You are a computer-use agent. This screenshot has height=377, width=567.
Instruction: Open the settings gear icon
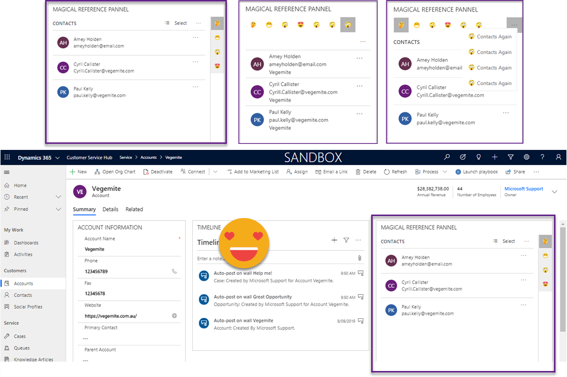pos(526,157)
